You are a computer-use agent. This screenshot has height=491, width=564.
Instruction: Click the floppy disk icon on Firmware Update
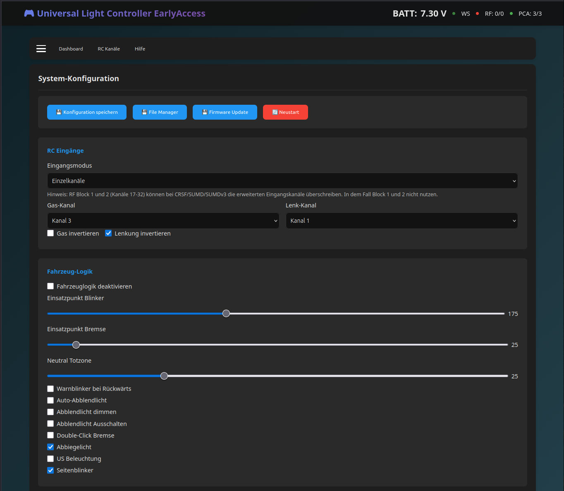204,112
